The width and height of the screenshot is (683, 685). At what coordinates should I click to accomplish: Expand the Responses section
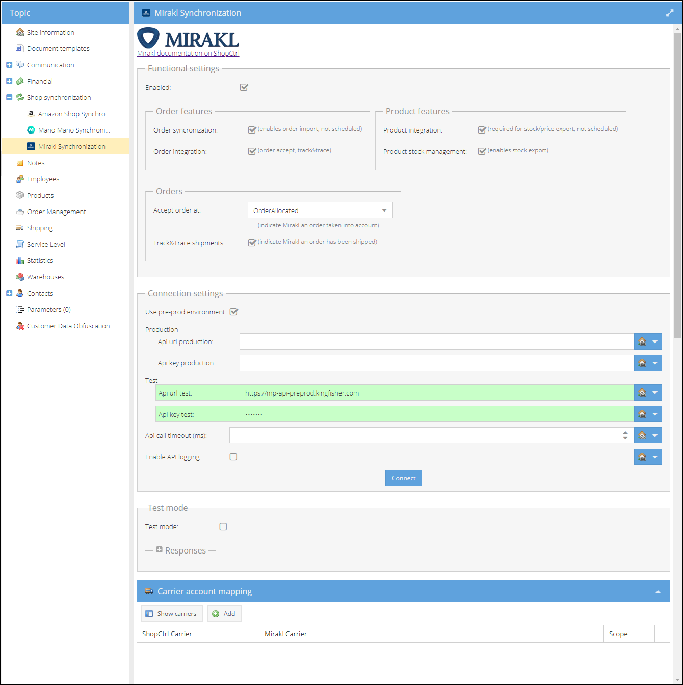159,550
